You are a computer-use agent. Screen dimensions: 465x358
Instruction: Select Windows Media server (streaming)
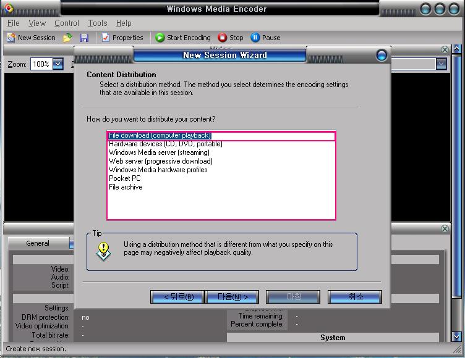click(x=221, y=152)
